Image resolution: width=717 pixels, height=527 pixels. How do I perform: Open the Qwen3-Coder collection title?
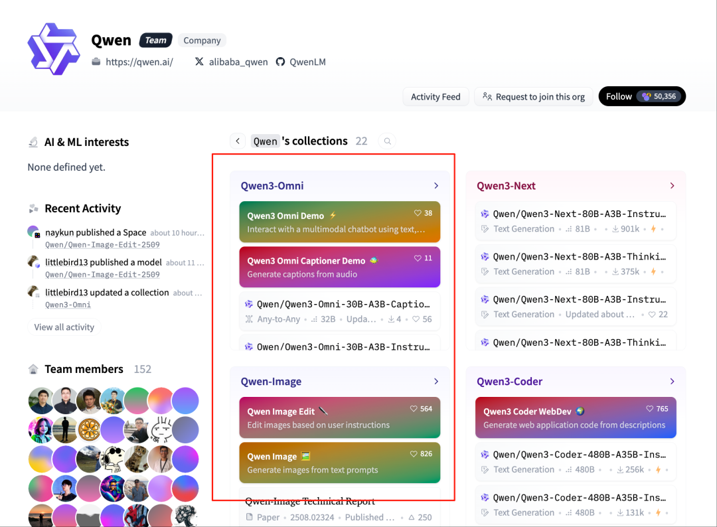pyautogui.click(x=509, y=381)
